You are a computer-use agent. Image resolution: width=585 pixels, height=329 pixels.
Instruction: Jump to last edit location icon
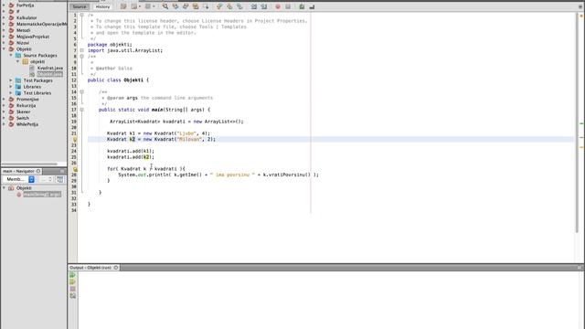tap(123, 6)
